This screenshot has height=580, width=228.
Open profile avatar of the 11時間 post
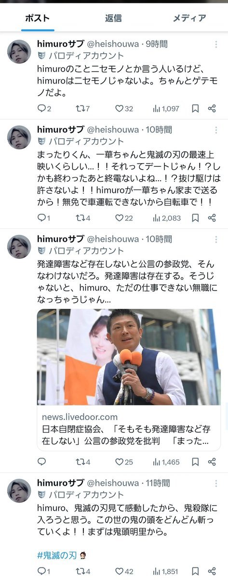[x=19, y=491]
